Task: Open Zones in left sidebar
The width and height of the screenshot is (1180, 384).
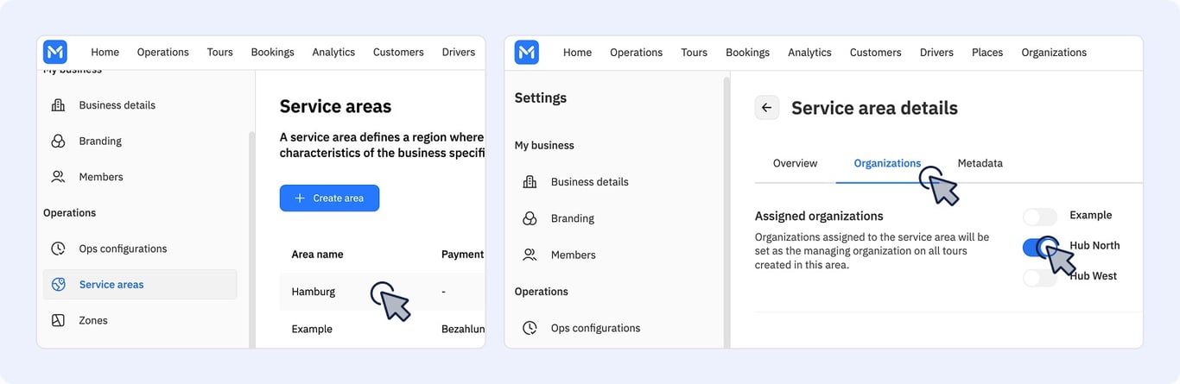Action: click(93, 320)
